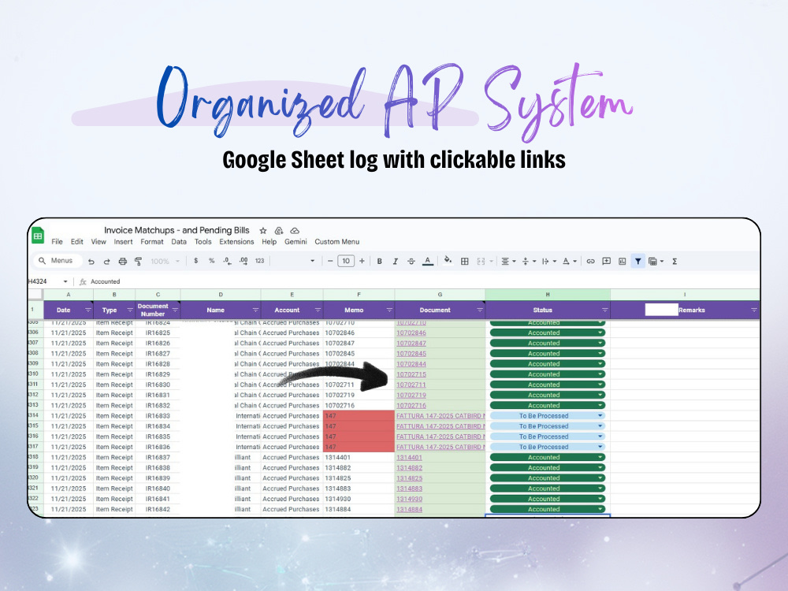This screenshot has height=591, width=788.
Task: Click the Functions sigma icon
Action: (x=675, y=262)
